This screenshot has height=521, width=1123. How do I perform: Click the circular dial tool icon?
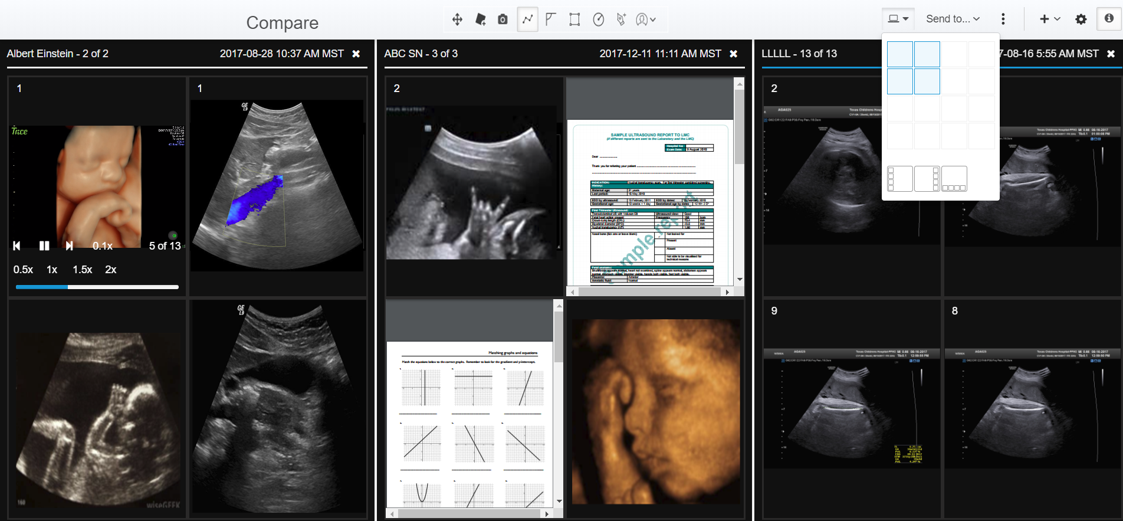[x=598, y=19]
